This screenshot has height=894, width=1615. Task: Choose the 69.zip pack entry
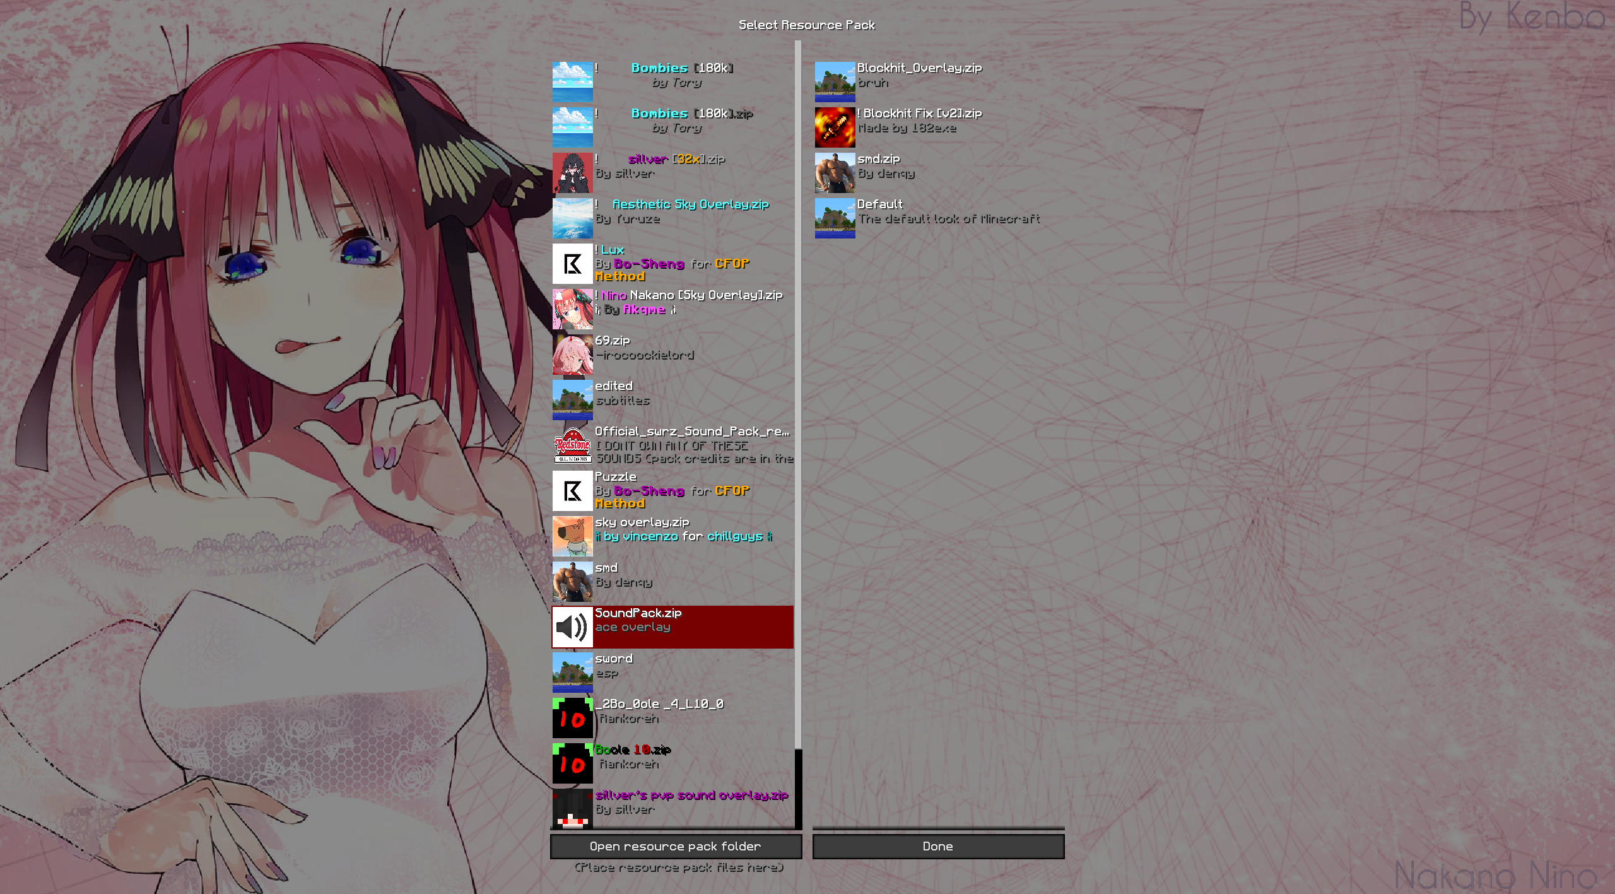pyautogui.click(x=672, y=355)
